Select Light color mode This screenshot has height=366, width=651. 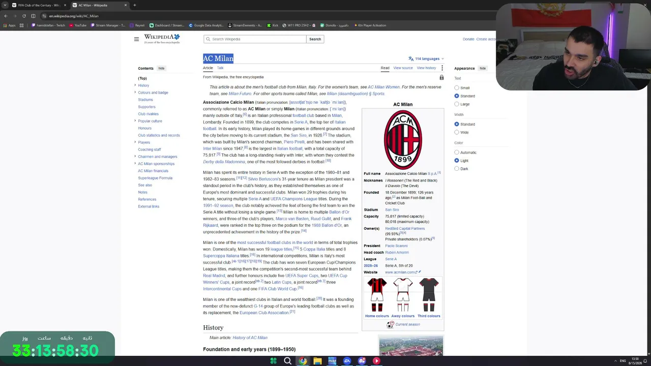click(x=457, y=161)
